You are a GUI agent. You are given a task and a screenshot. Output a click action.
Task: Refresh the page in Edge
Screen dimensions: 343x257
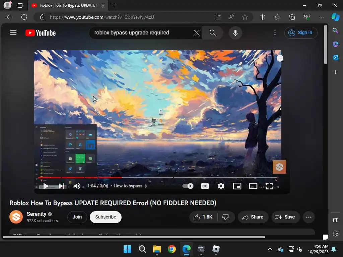pos(24,17)
